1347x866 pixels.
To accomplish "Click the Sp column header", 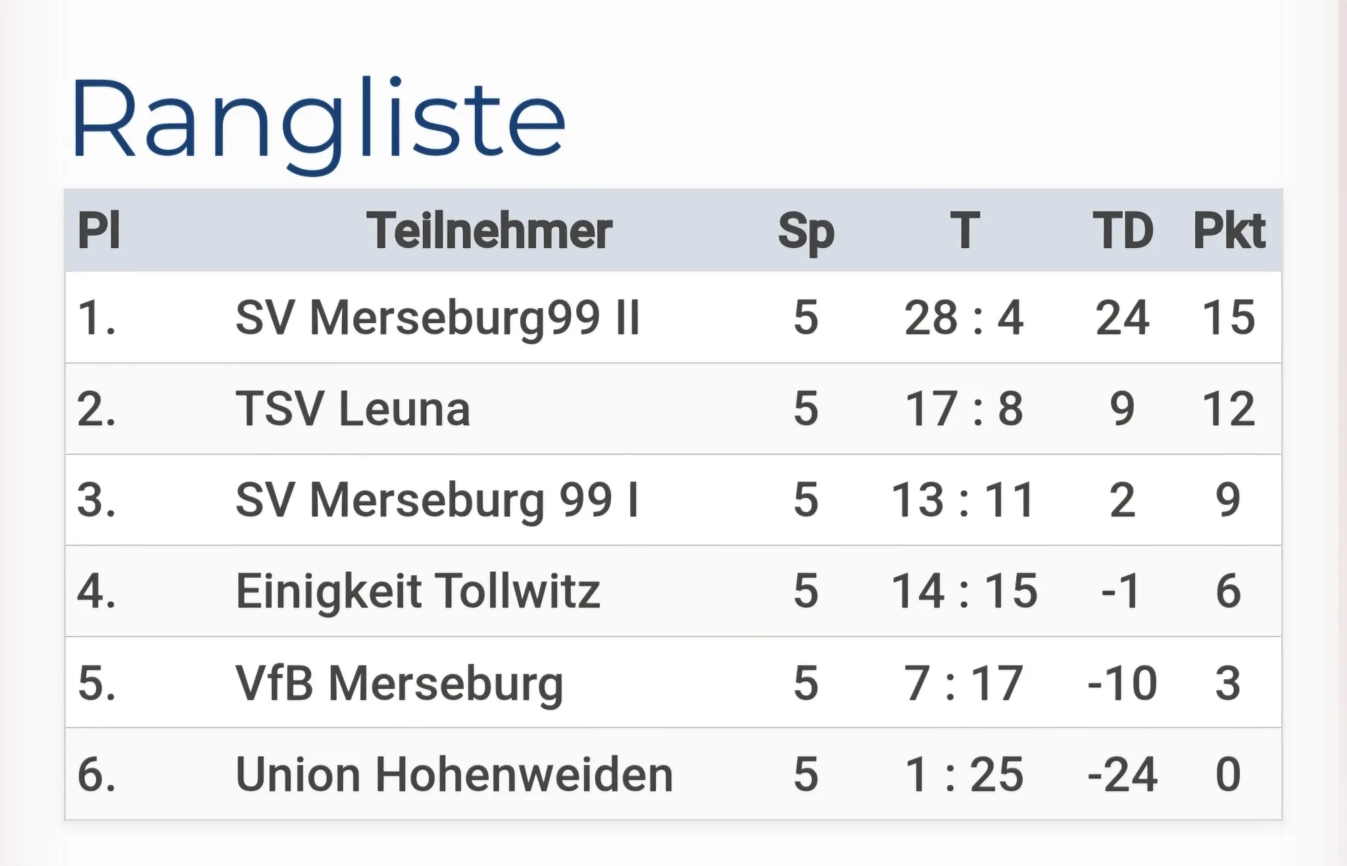I will [806, 232].
